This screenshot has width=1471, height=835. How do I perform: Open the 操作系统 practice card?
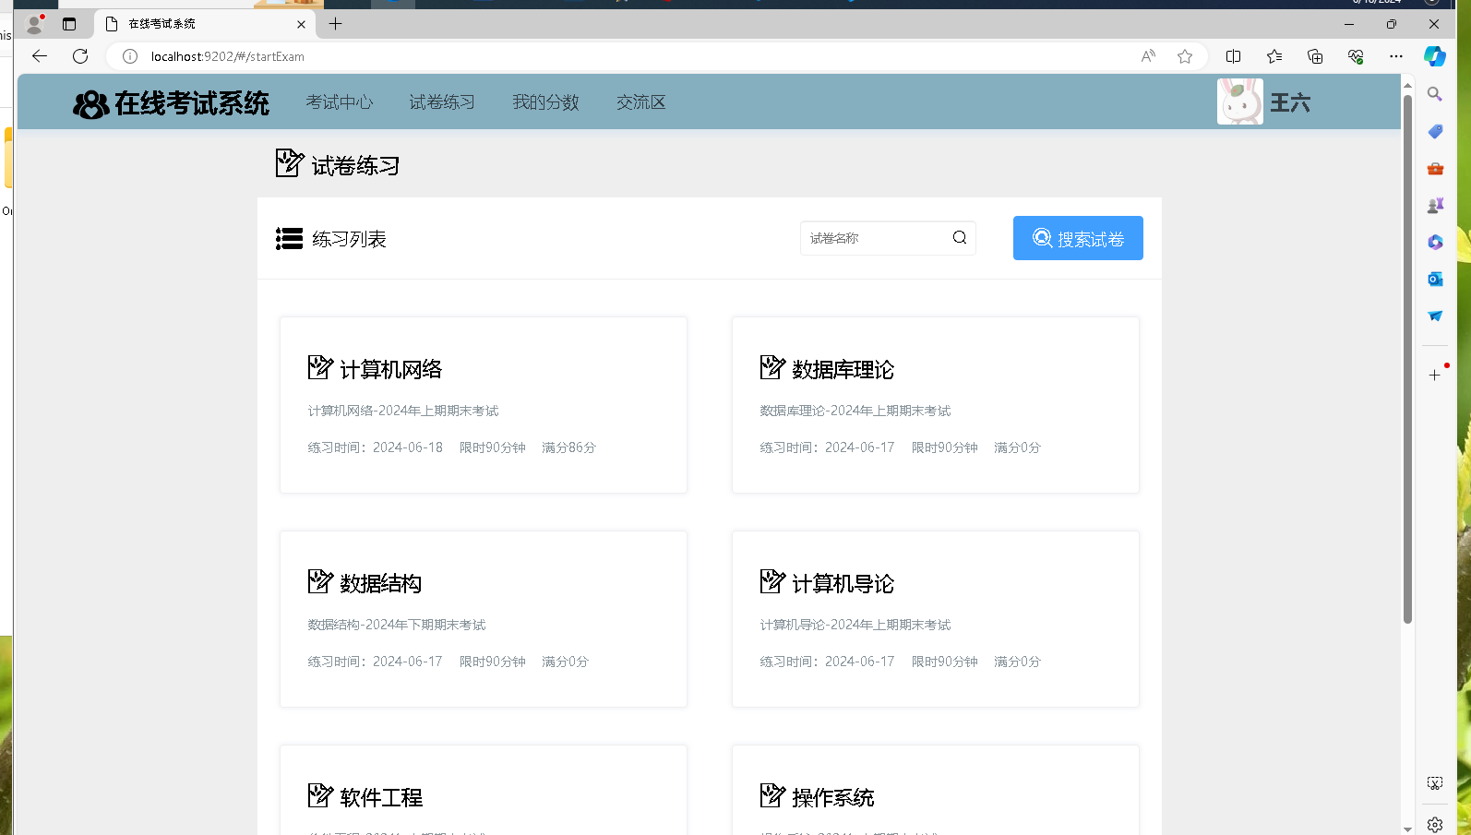936,790
